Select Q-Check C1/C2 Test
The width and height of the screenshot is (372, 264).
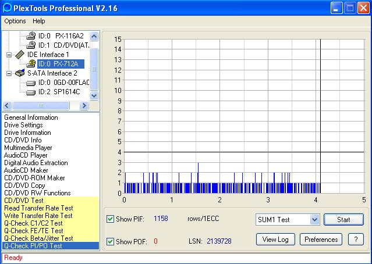pos(33,223)
